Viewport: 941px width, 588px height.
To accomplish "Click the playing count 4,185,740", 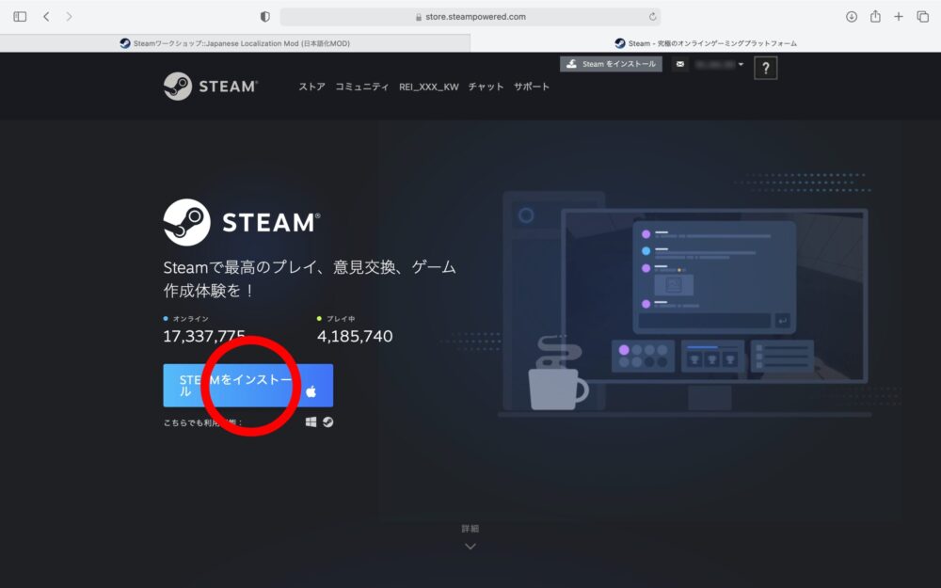I will 355,336.
